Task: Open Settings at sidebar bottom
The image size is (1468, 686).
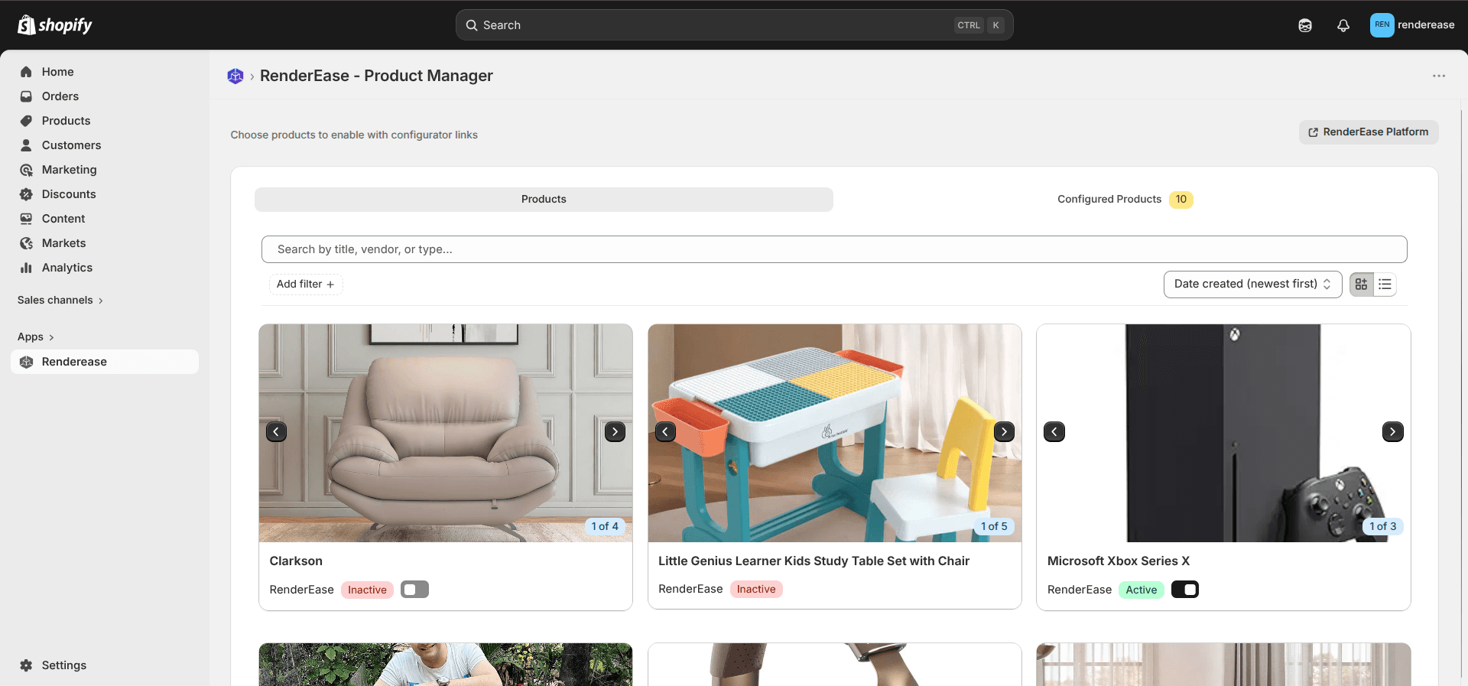Action: [105, 665]
